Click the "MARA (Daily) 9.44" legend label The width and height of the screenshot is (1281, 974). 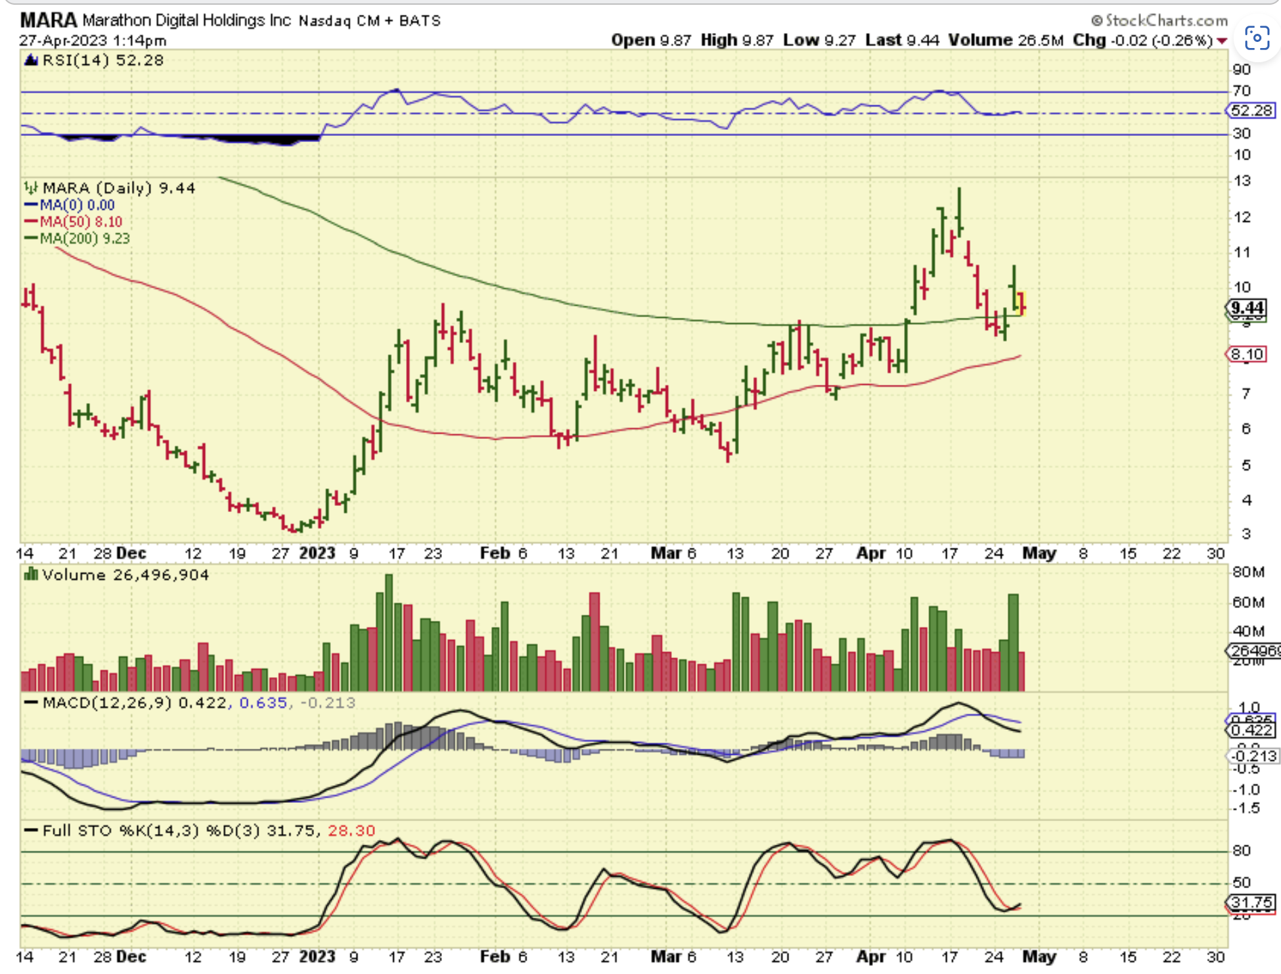[119, 188]
